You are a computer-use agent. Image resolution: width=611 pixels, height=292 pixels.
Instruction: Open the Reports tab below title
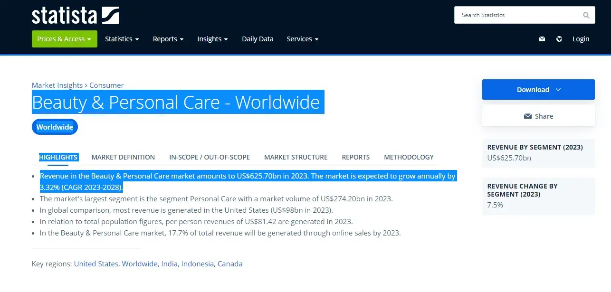[x=356, y=157]
